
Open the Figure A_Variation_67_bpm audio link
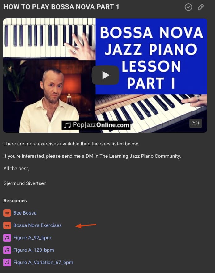43,262
